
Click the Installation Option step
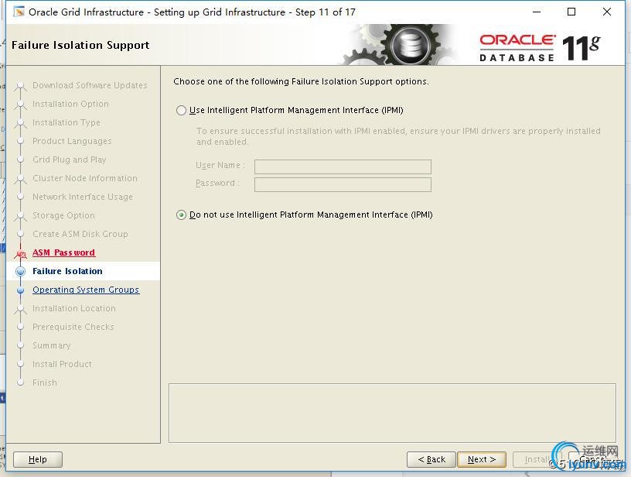click(70, 104)
